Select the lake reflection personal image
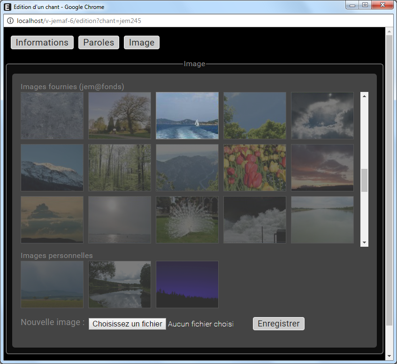The width and height of the screenshot is (397, 364). pos(120,284)
